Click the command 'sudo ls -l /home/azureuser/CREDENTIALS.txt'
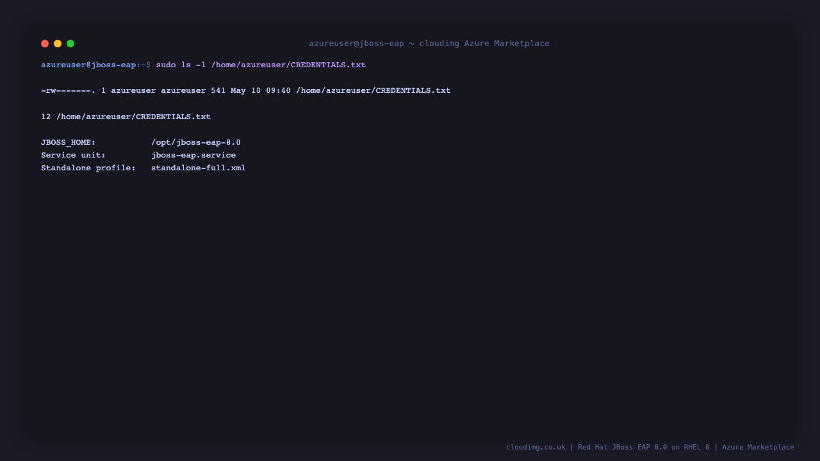This screenshot has width=820, height=461. pyautogui.click(x=261, y=65)
